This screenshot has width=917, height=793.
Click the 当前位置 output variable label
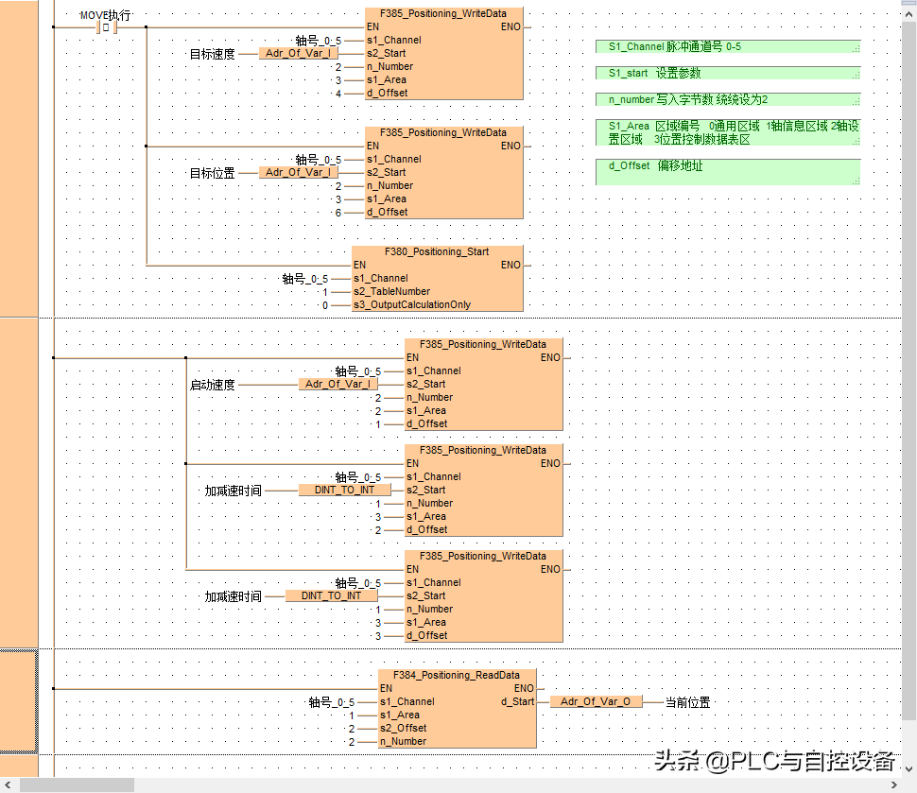[687, 702]
